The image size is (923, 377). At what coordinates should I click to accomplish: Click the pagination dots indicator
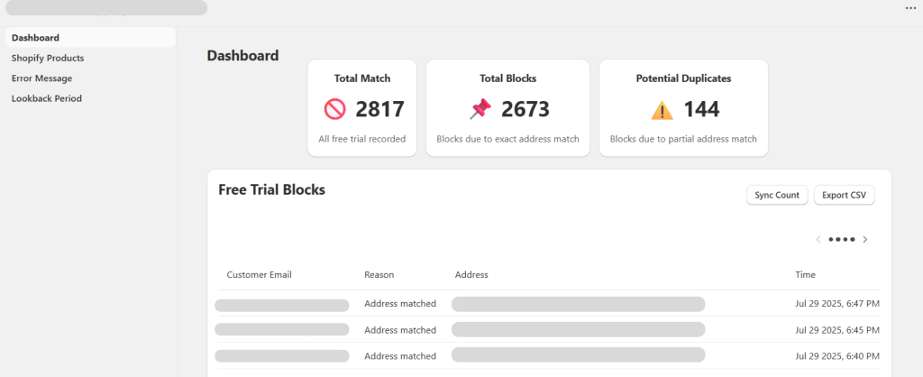[x=841, y=239]
